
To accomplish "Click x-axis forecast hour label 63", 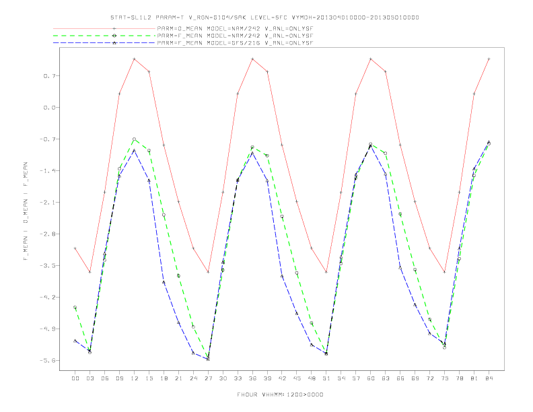I will pyautogui.click(x=386, y=378).
